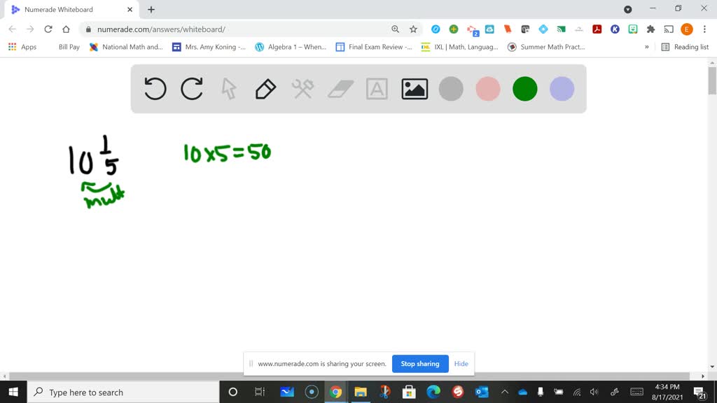Open a new browser tab
Screen dimensions: 717x403
(x=150, y=10)
